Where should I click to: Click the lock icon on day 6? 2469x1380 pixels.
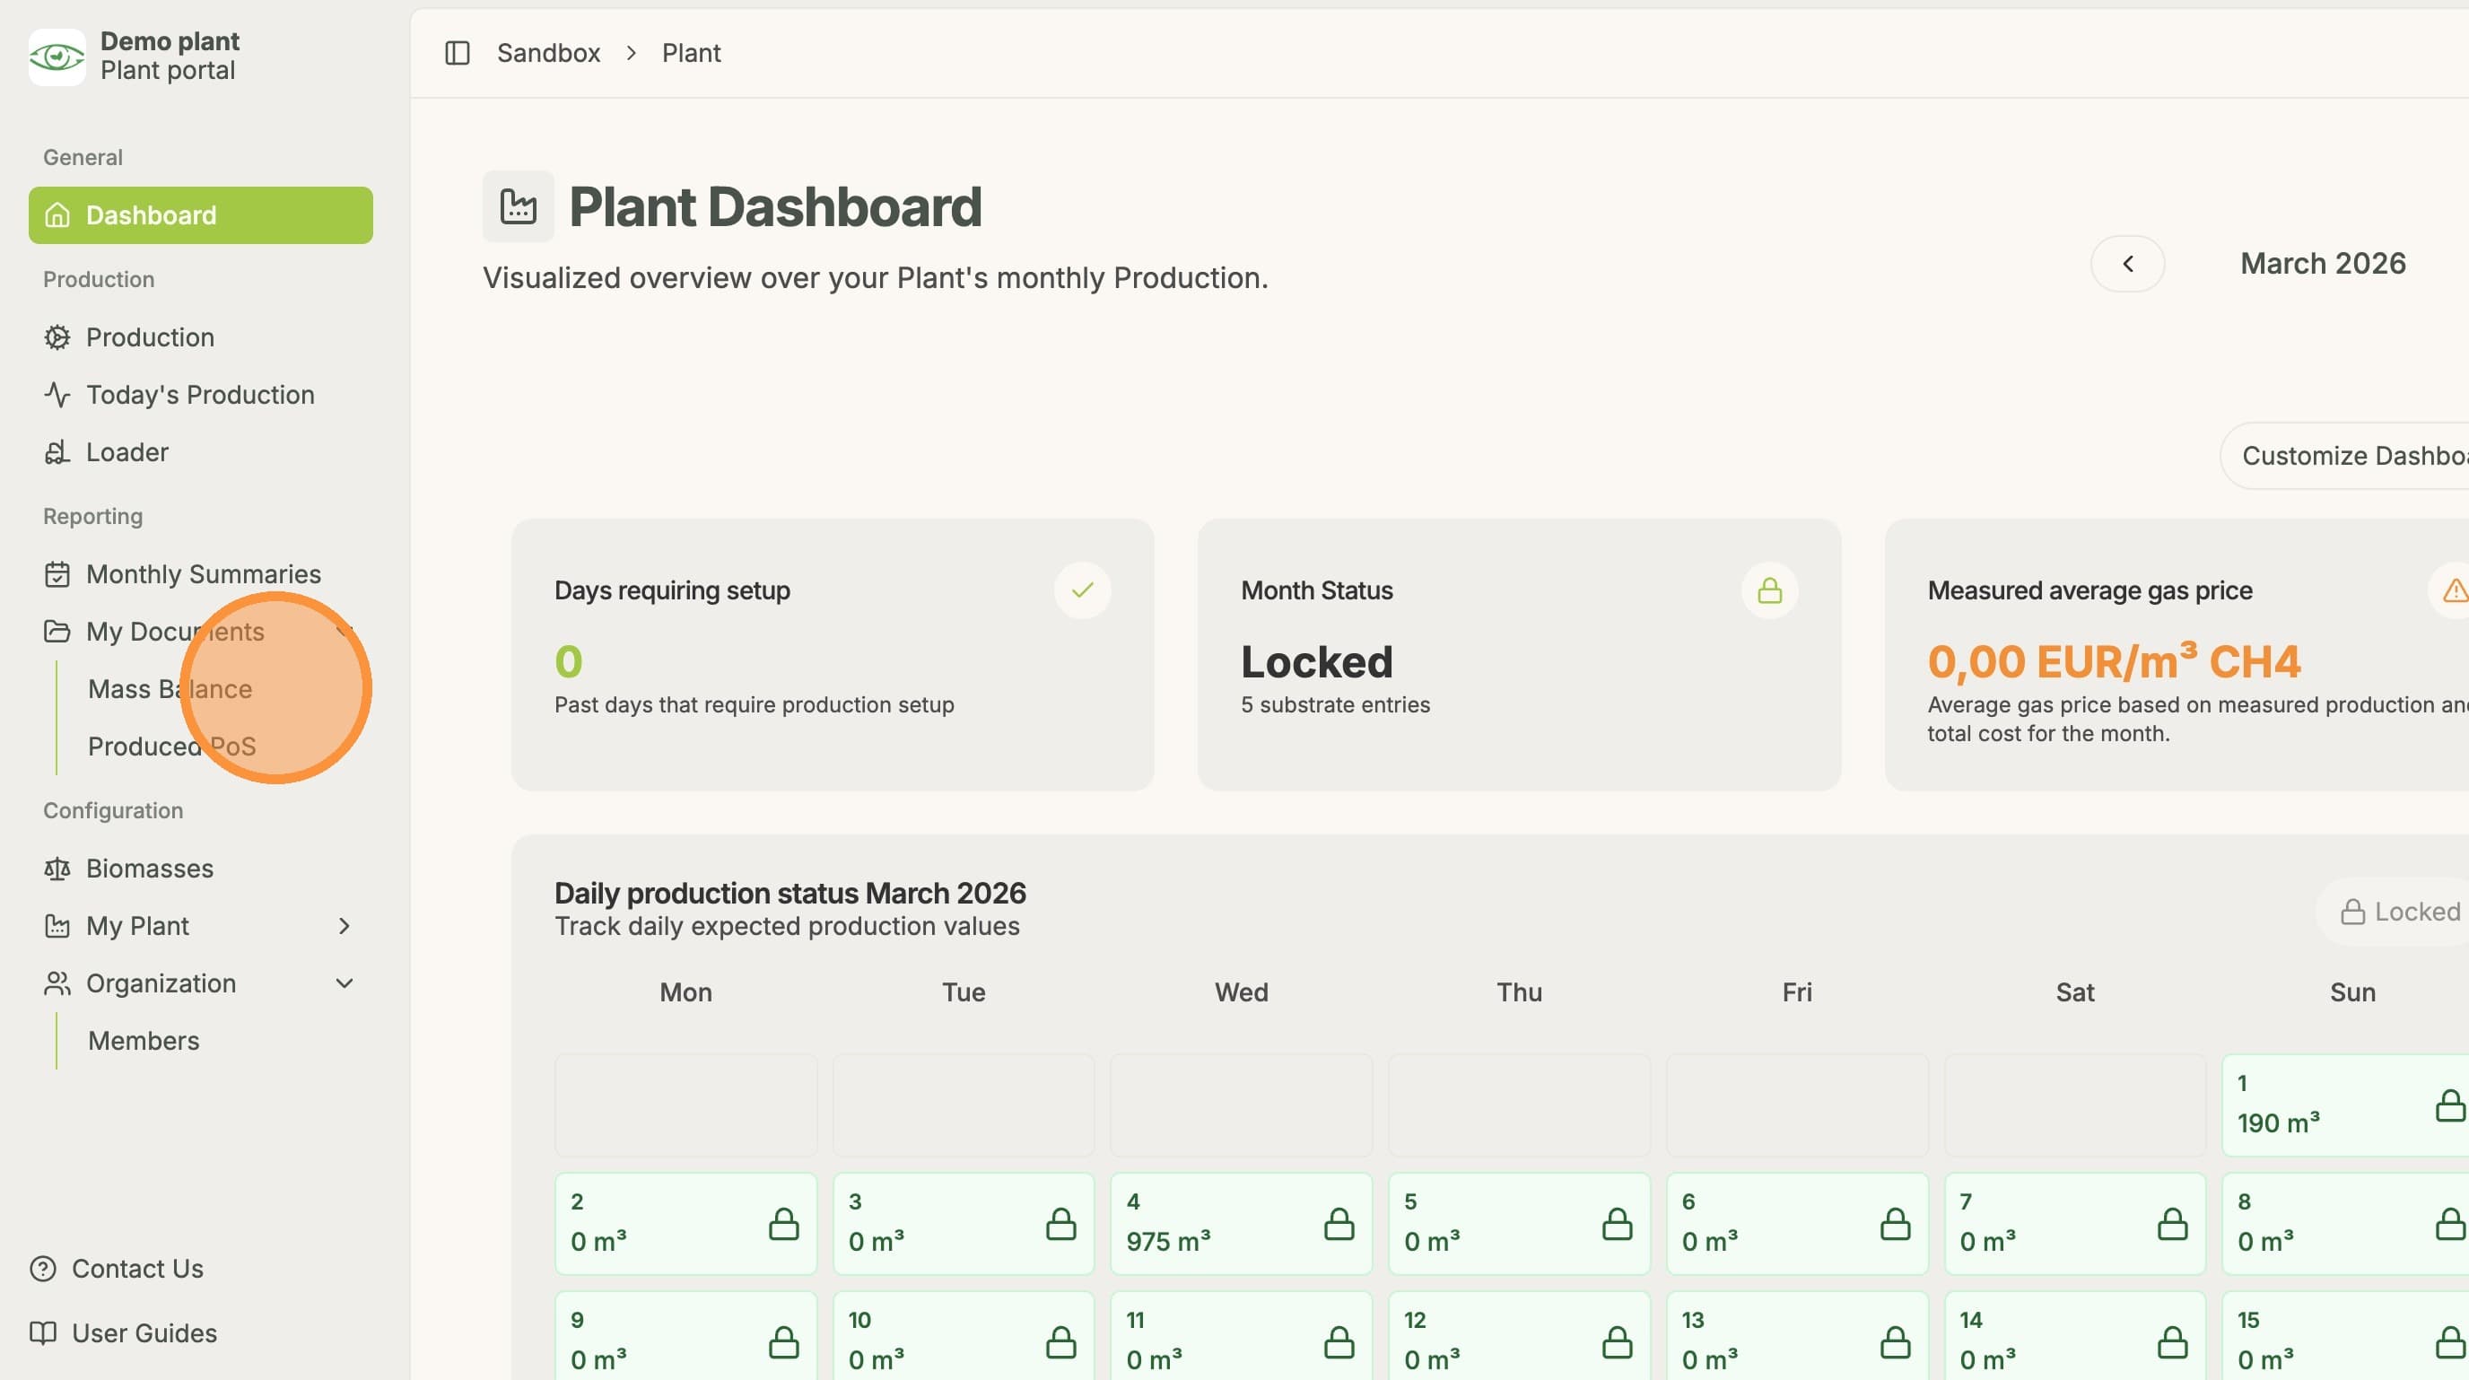(1895, 1224)
